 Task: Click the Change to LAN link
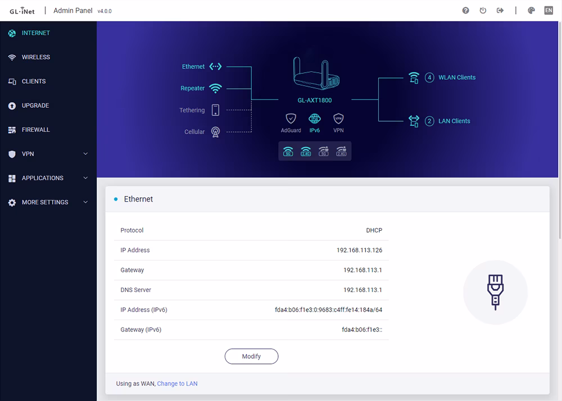pyautogui.click(x=177, y=384)
